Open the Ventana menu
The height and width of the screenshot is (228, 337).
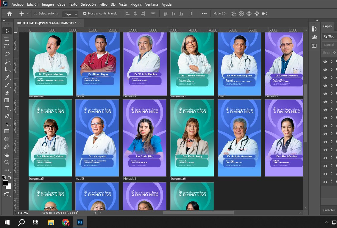[x=152, y=4]
